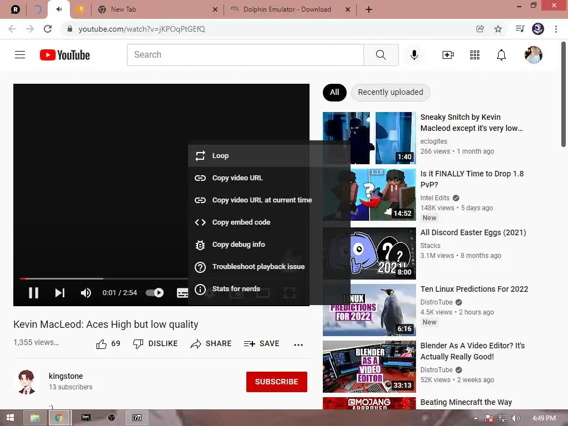
Task: Close the Dolphin Emulator tab
Action: pyautogui.click(x=347, y=9)
